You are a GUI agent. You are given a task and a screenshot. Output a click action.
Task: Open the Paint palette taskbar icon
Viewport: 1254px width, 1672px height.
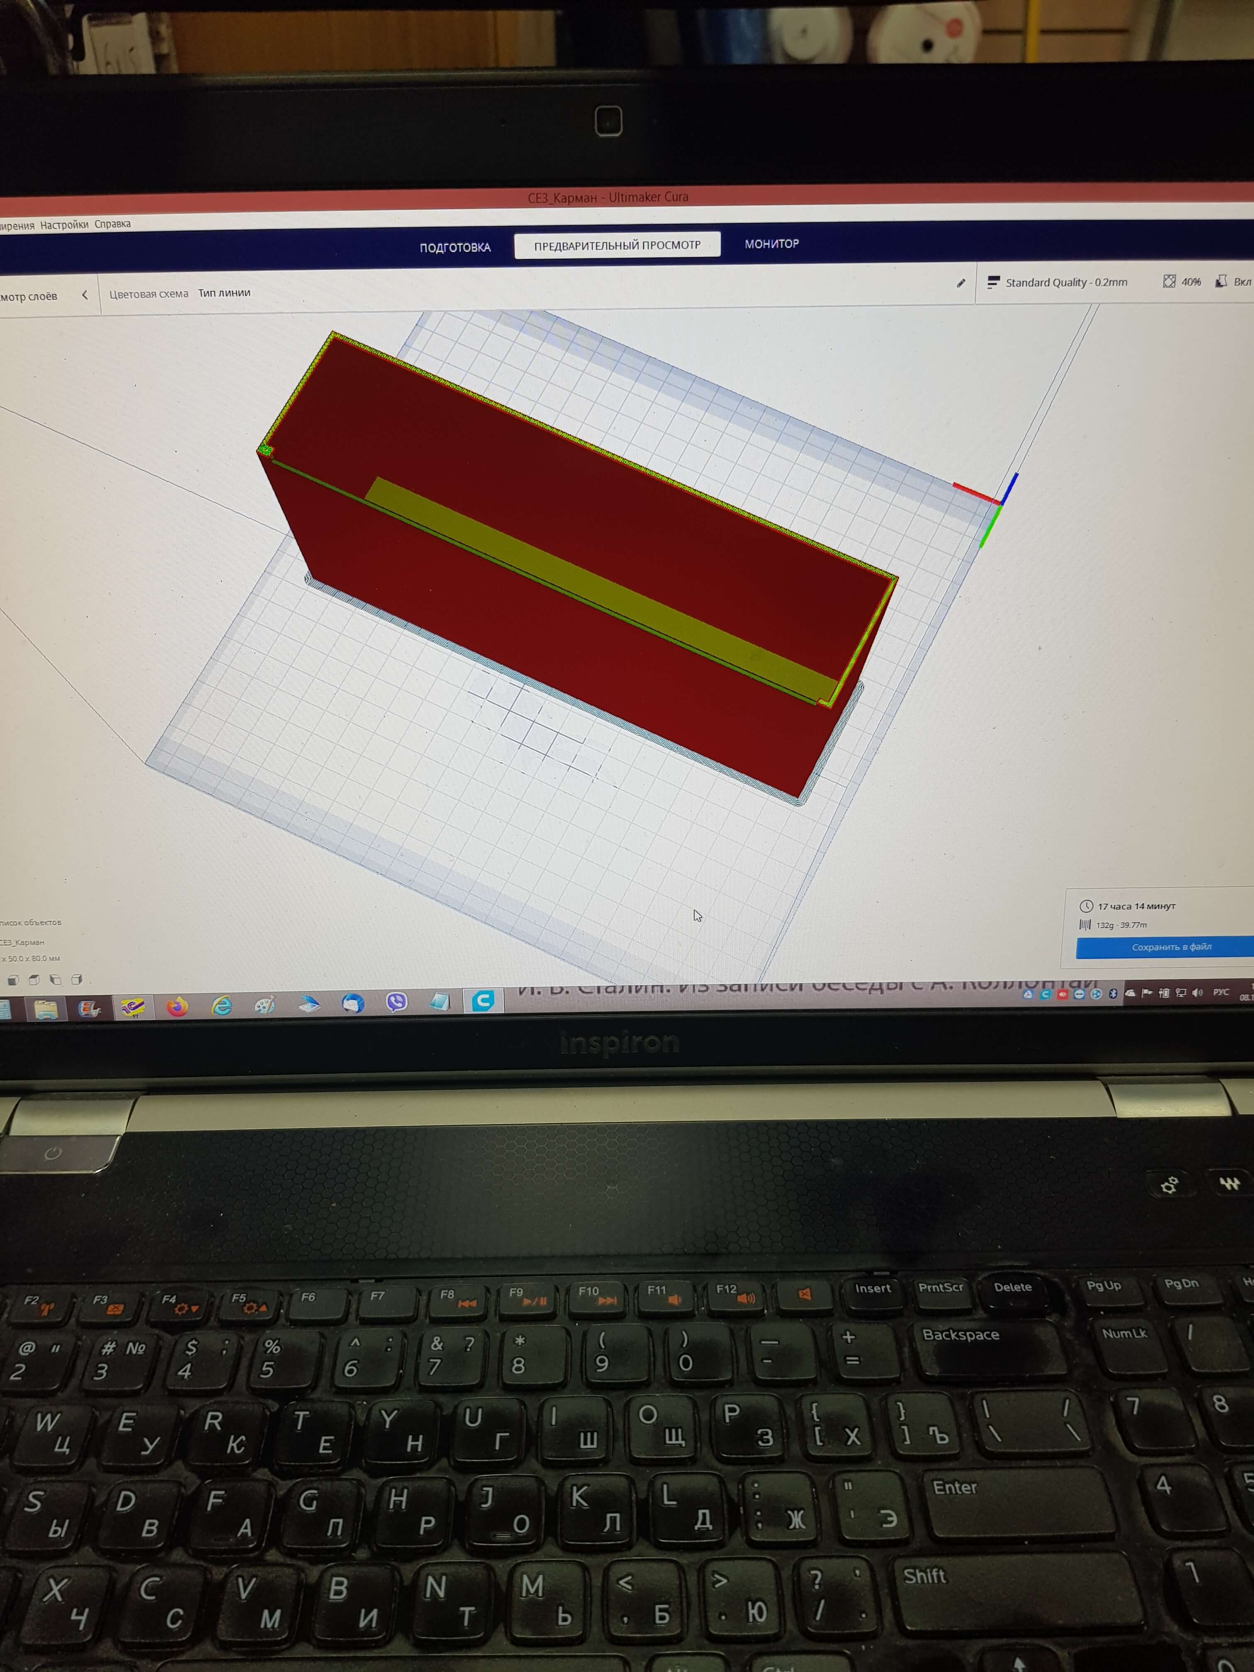(265, 1004)
